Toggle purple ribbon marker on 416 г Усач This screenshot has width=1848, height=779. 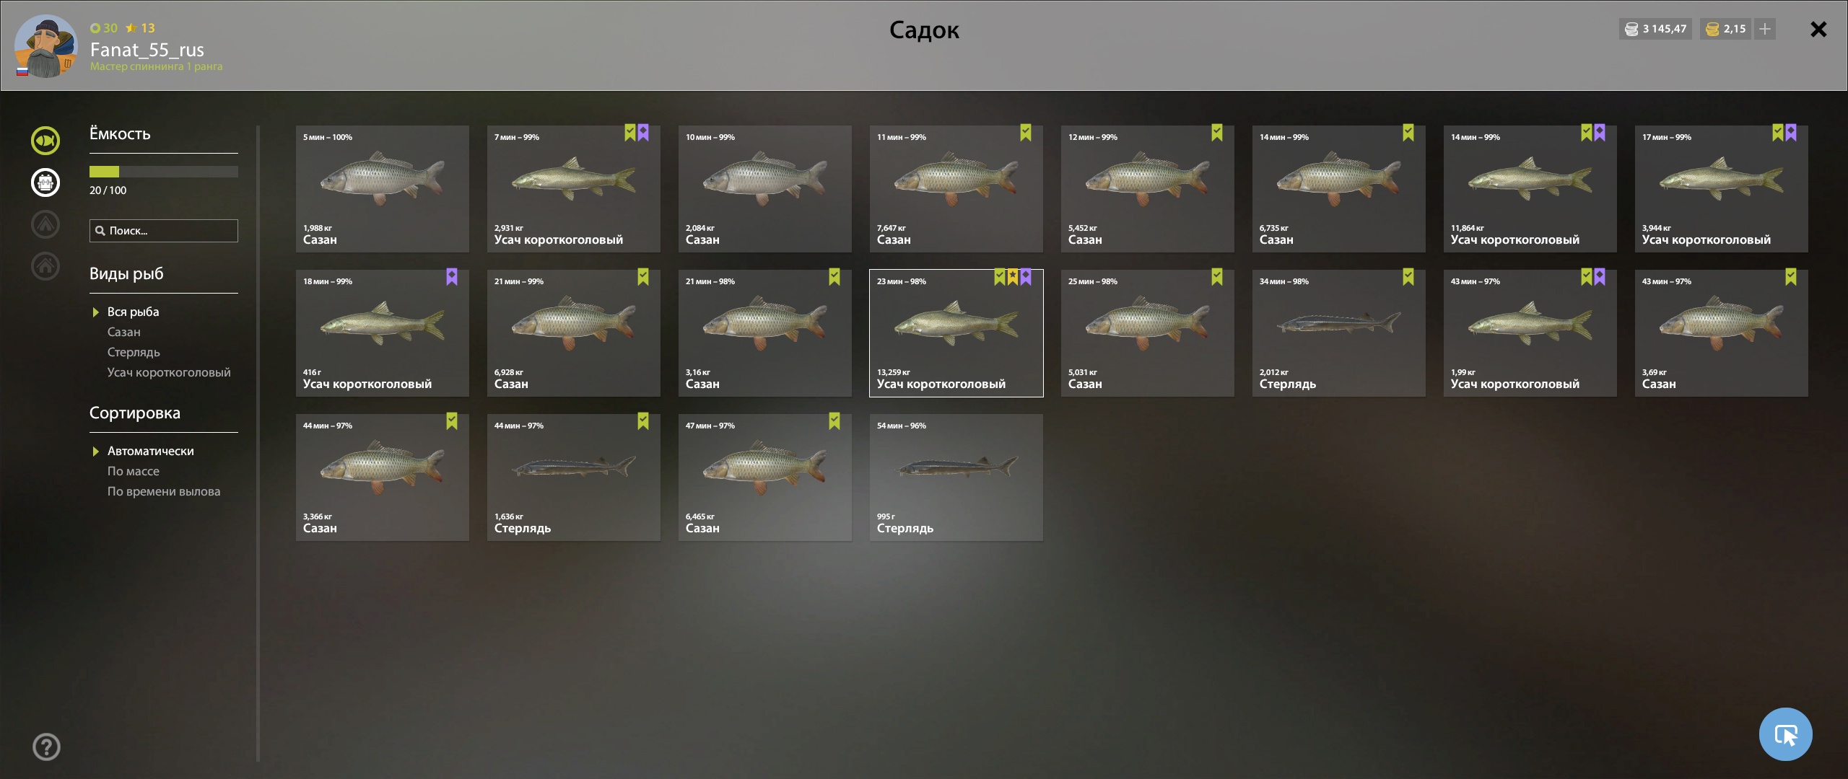click(x=452, y=277)
